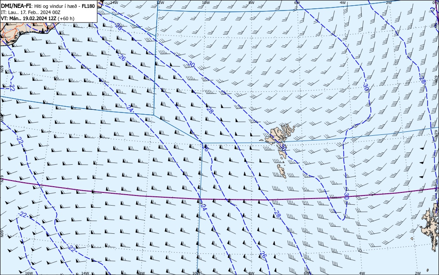Click the '28' isotherm label just below purple line
This screenshot has width=439, height=275.
(277, 214)
